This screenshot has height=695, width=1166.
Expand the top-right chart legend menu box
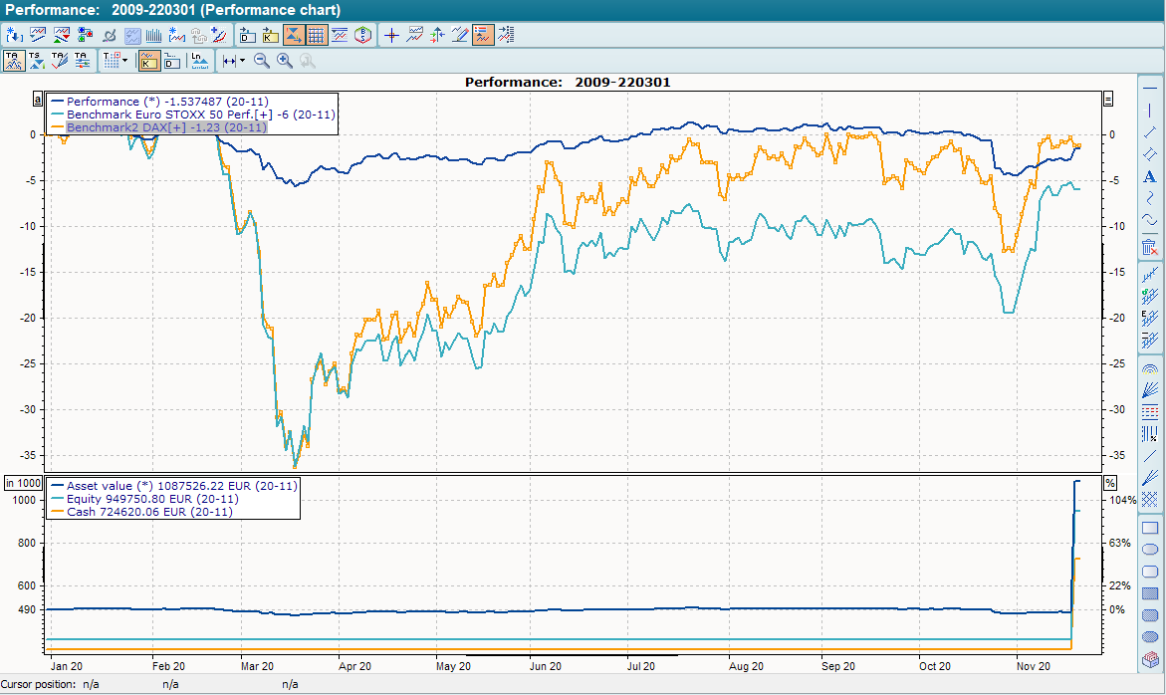pos(1108,99)
